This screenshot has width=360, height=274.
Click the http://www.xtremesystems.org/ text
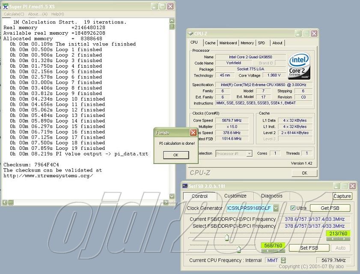[48, 176]
